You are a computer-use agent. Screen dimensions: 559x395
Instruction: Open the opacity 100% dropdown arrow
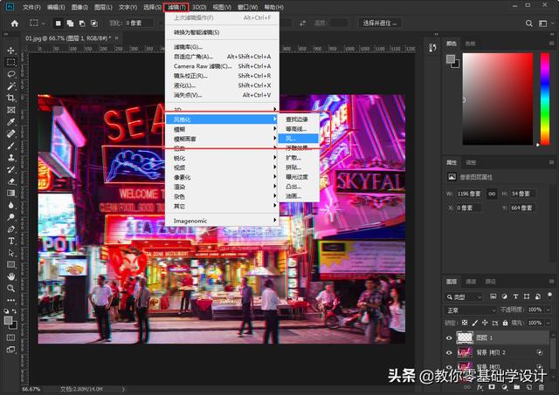[x=549, y=310]
